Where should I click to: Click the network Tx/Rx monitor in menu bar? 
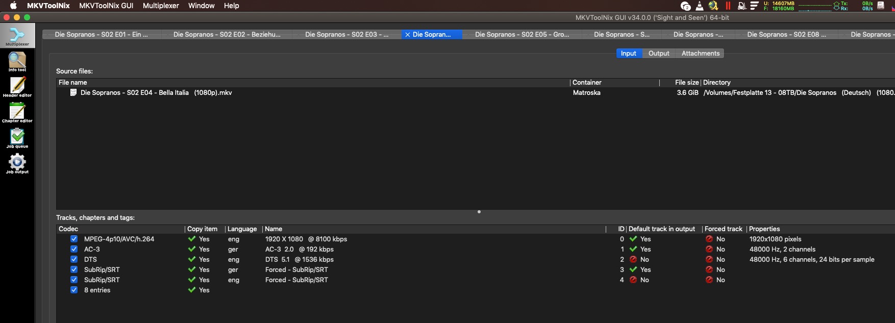[x=836, y=6]
